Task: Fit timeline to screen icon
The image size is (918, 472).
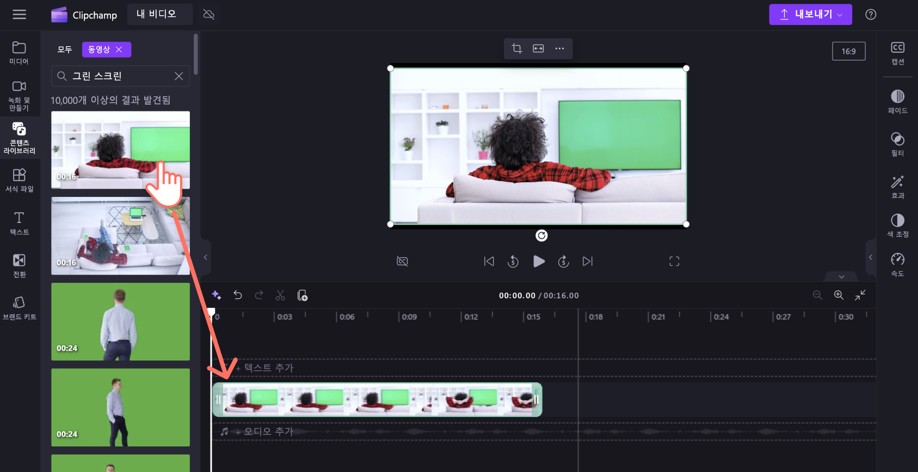Action: 860,295
